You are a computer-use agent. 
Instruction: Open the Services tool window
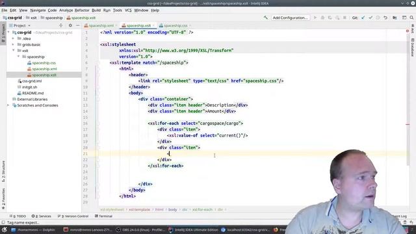point(42,216)
